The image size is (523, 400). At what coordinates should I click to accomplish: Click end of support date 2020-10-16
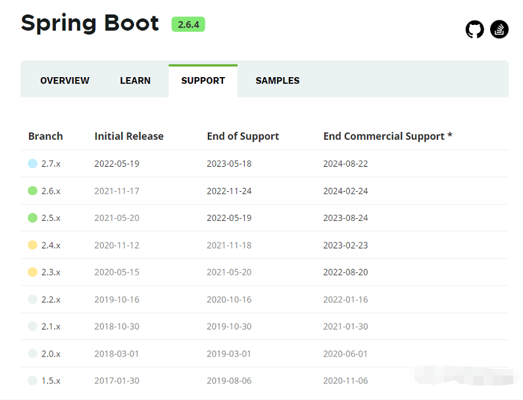(x=229, y=299)
